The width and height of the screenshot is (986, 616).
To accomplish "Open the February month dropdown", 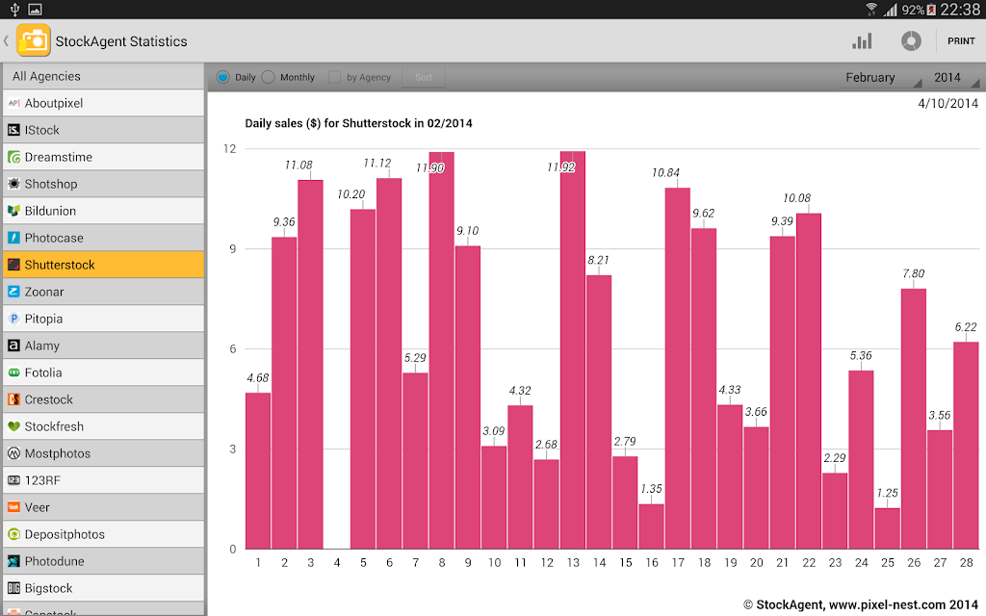I will point(880,77).
